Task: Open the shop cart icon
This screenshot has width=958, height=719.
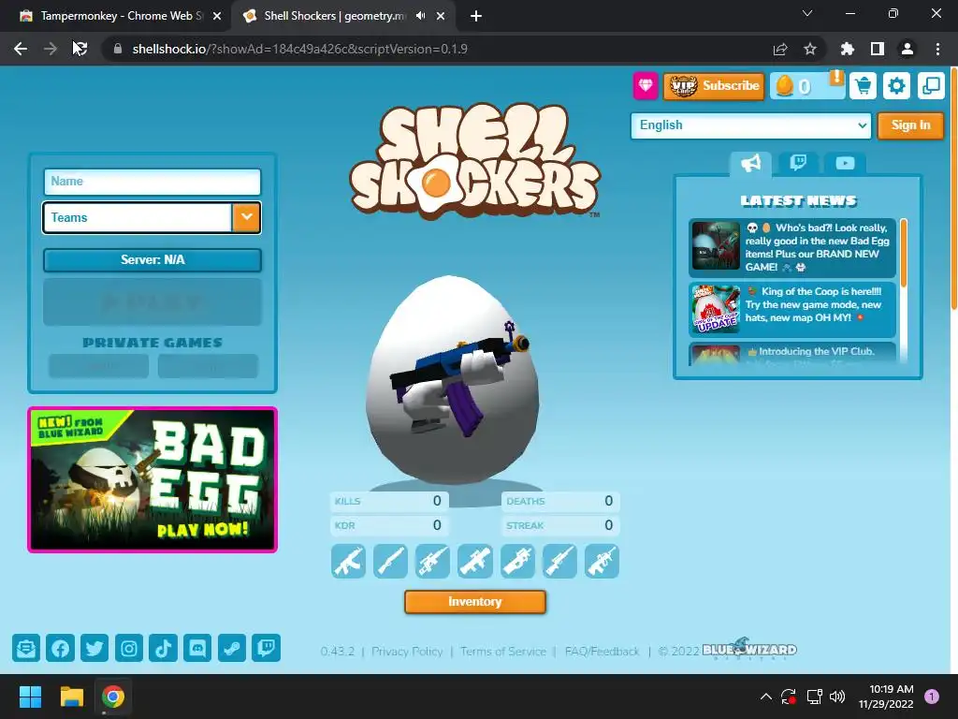Action: click(863, 85)
